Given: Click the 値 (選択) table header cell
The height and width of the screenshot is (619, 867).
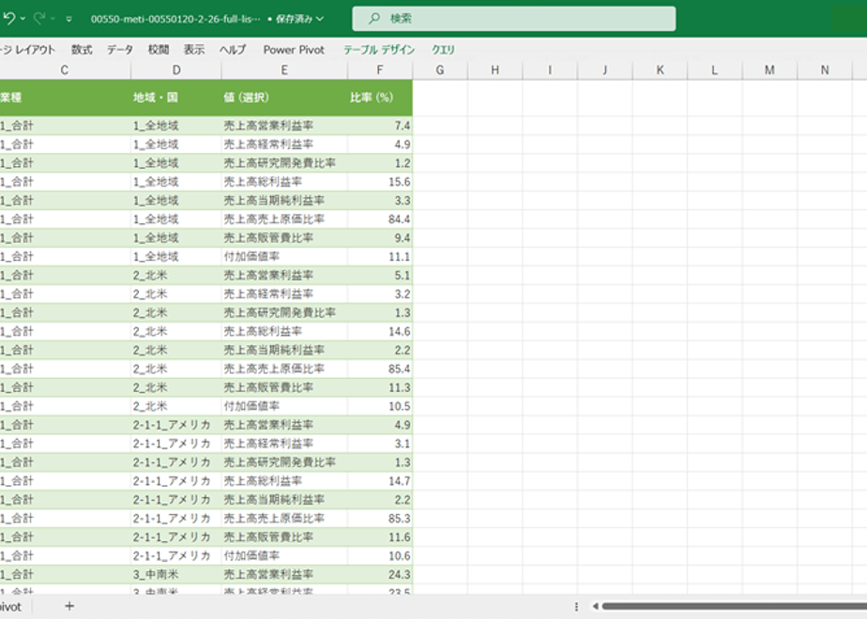Looking at the screenshot, I should (x=284, y=98).
